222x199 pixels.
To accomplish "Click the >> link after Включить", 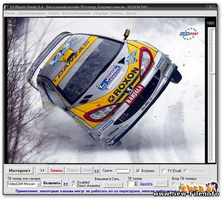I will [x=66, y=184].
